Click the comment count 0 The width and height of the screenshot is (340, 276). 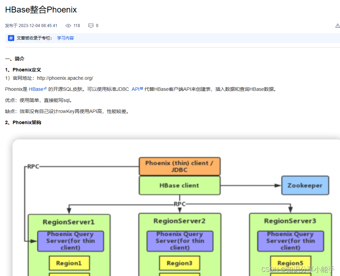(x=97, y=26)
